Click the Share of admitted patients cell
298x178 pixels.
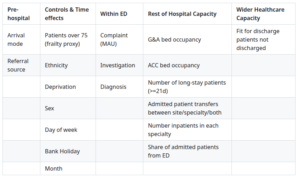click(183, 151)
